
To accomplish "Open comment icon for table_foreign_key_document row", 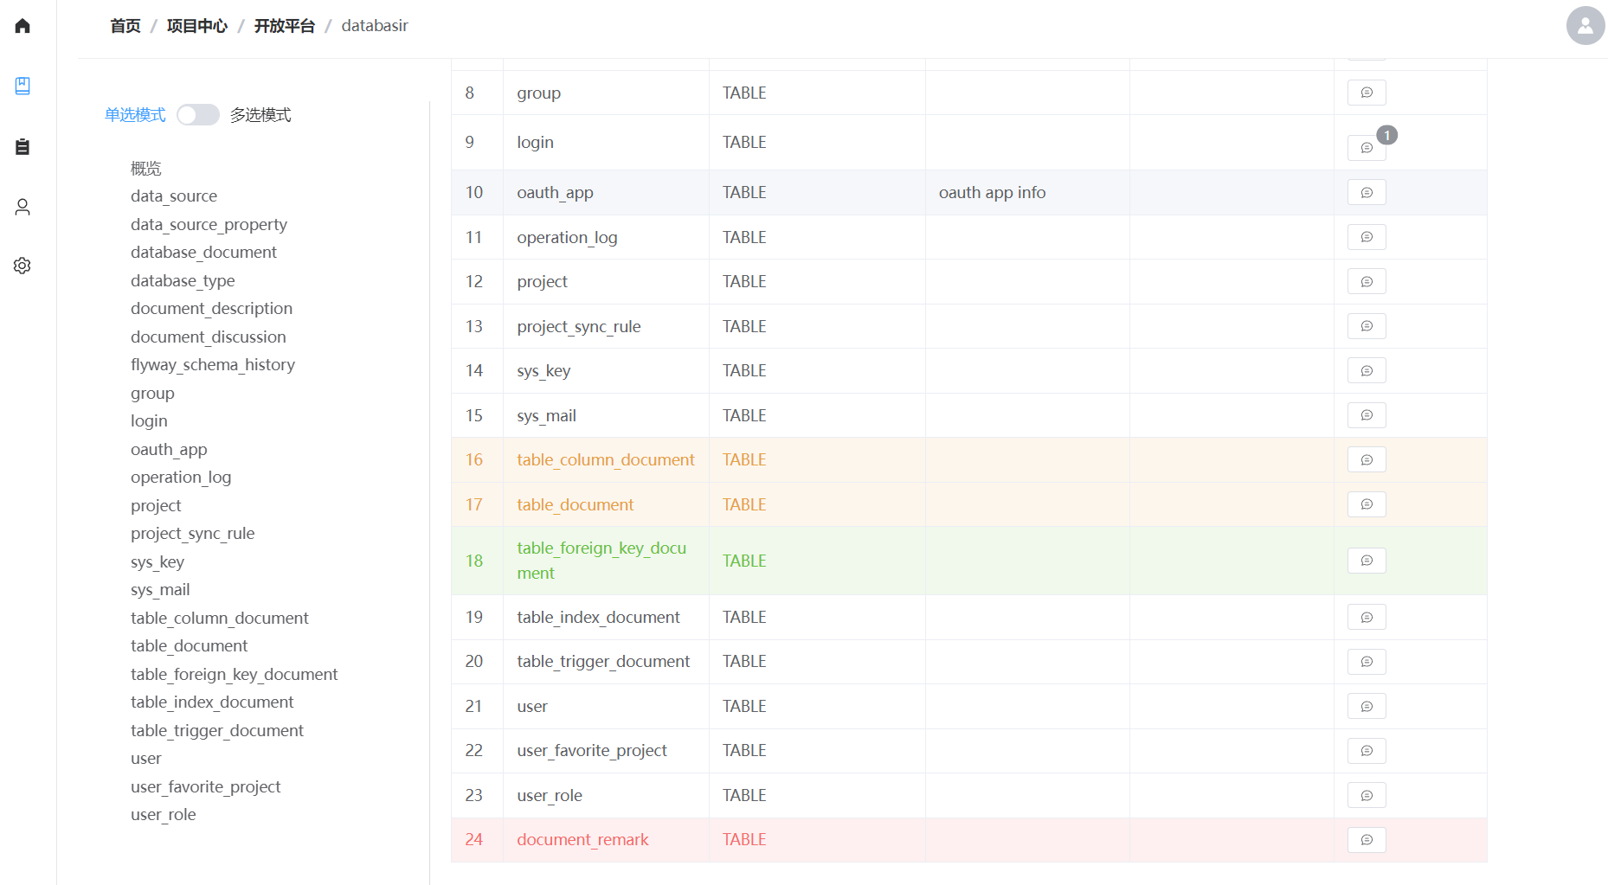I will click(1366, 561).
